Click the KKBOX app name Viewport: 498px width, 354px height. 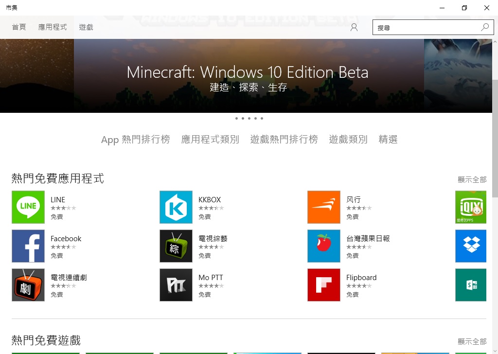(210, 200)
